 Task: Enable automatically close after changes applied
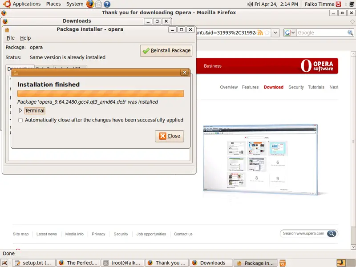(x=20, y=120)
